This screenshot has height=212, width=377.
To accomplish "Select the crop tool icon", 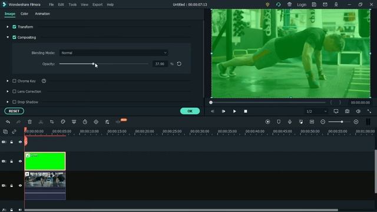I will [x=52, y=122].
